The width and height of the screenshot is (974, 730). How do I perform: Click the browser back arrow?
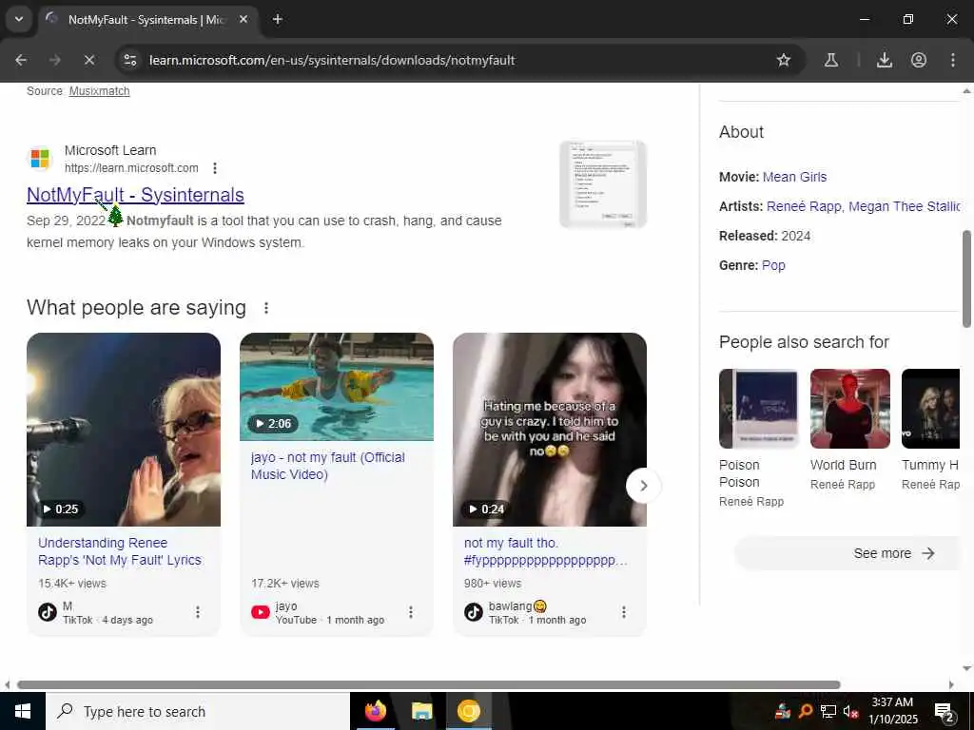coord(21,60)
